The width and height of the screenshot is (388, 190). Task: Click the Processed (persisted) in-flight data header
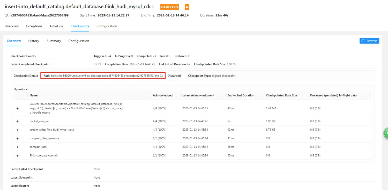click(x=333, y=95)
